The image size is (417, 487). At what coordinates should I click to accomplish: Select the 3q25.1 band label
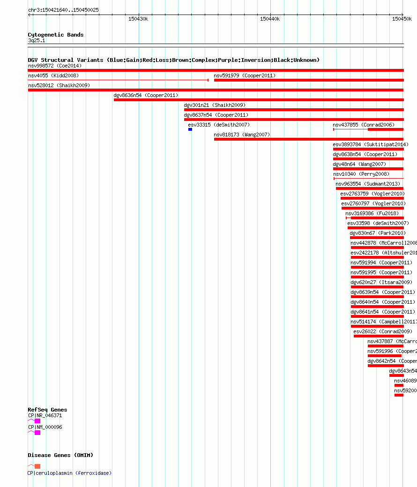[37, 41]
